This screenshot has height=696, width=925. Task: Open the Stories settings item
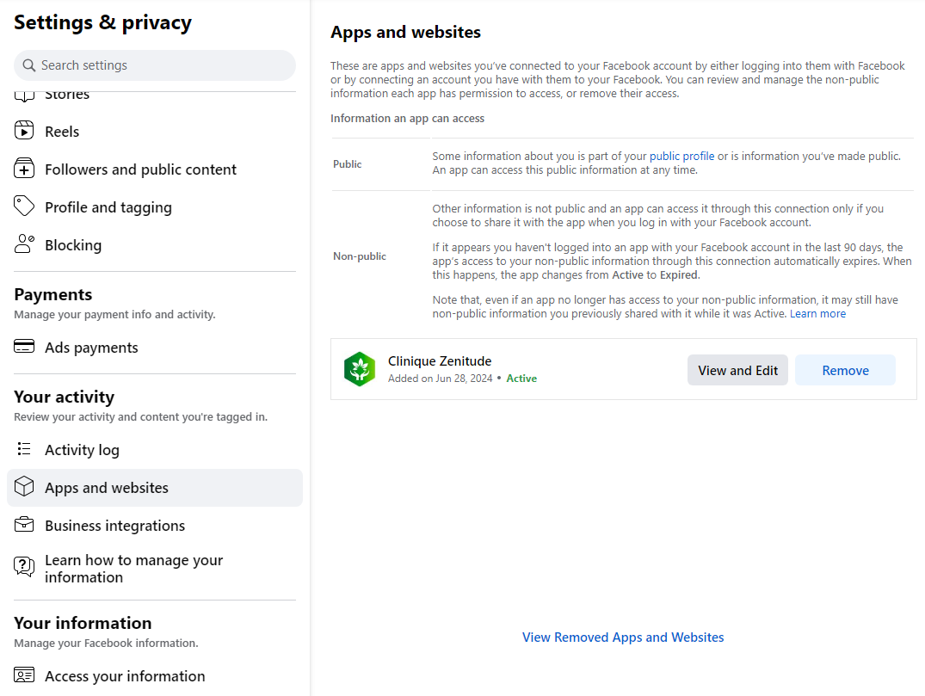pos(67,95)
